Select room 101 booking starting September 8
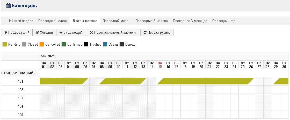The image size is (290, 120). point(122,81)
